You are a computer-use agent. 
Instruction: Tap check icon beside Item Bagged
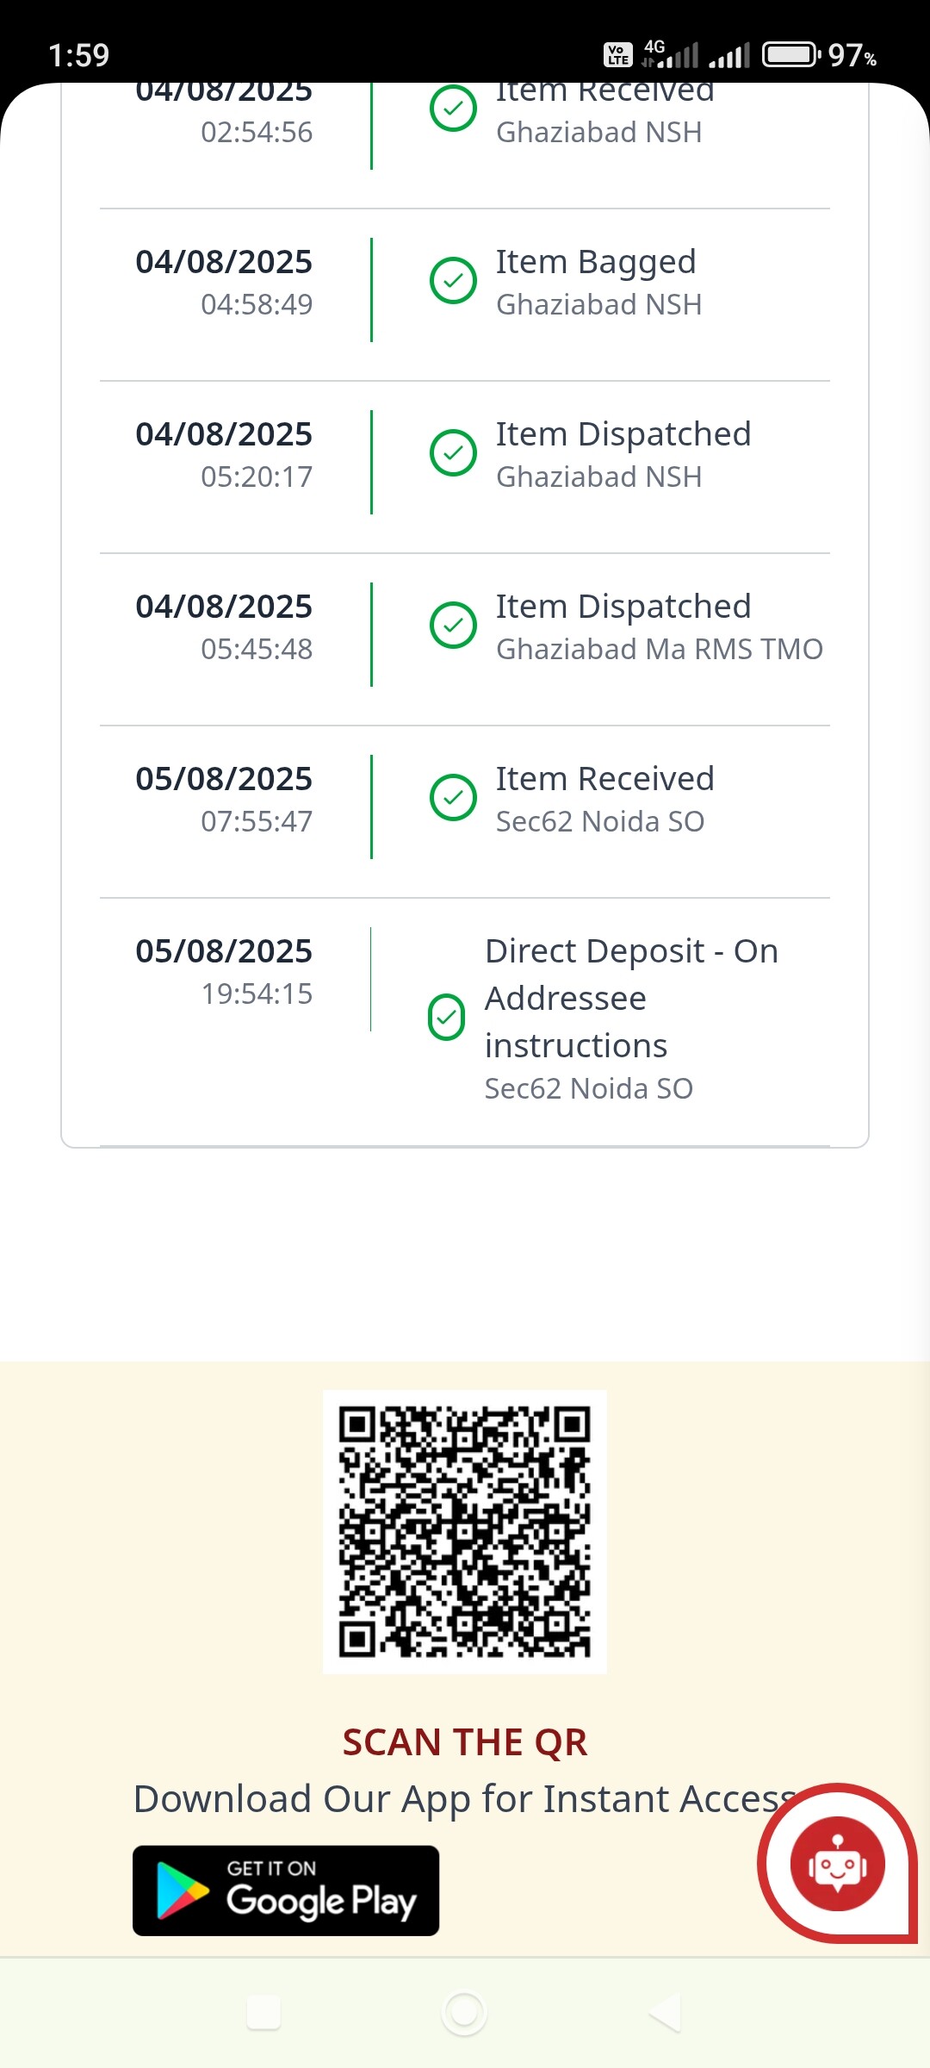coord(453,281)
